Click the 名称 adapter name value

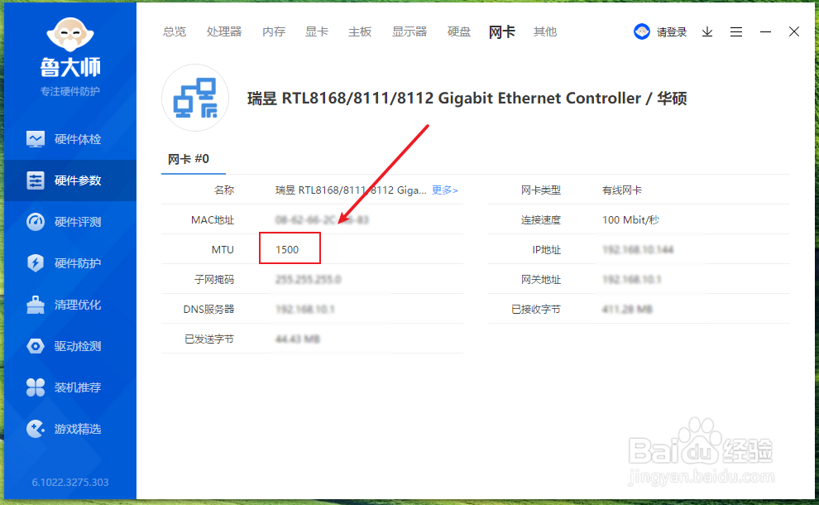point(351,190)
